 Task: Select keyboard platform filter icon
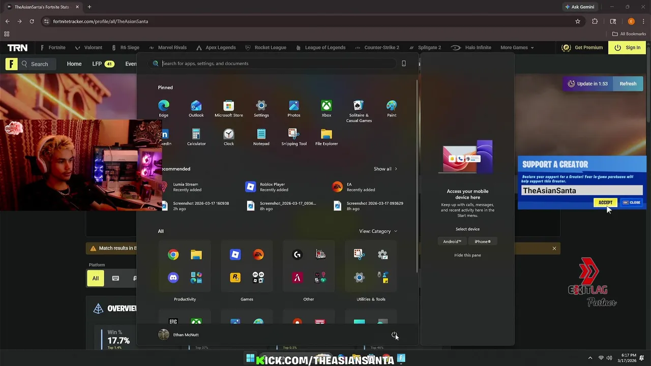[115, 278]
